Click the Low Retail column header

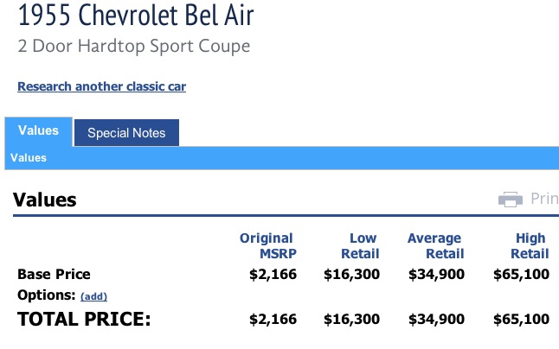tap(360, 246)
